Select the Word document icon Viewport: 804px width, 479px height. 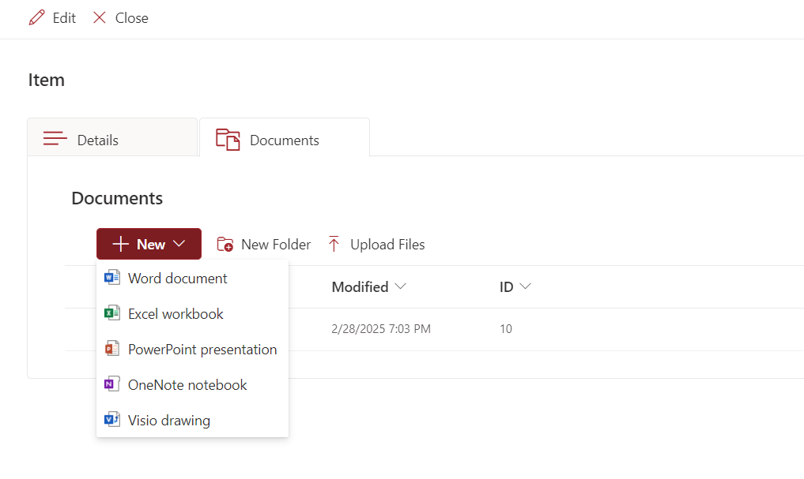(x=112, y=278)
